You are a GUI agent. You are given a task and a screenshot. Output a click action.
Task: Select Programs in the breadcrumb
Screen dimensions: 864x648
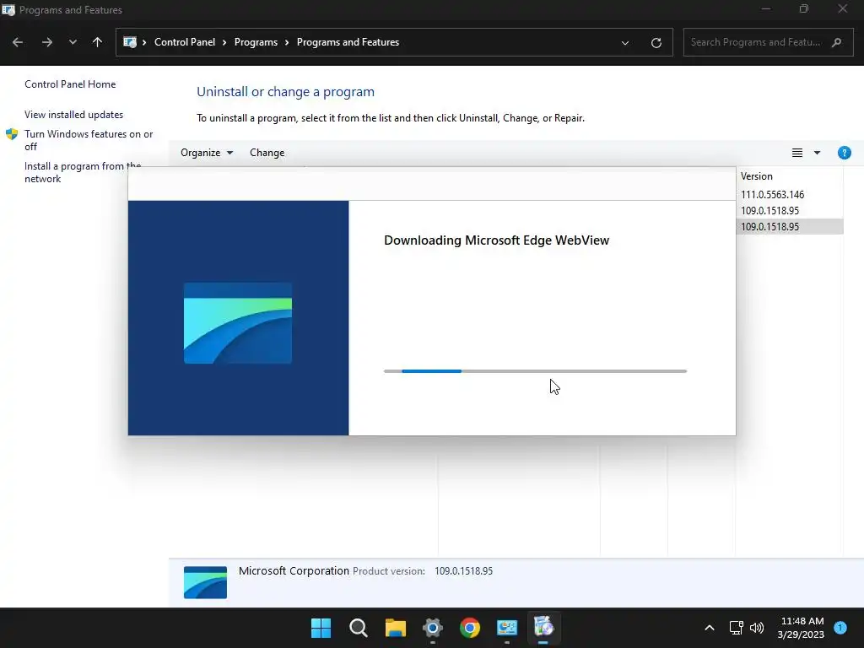click(x=256, y=42)
